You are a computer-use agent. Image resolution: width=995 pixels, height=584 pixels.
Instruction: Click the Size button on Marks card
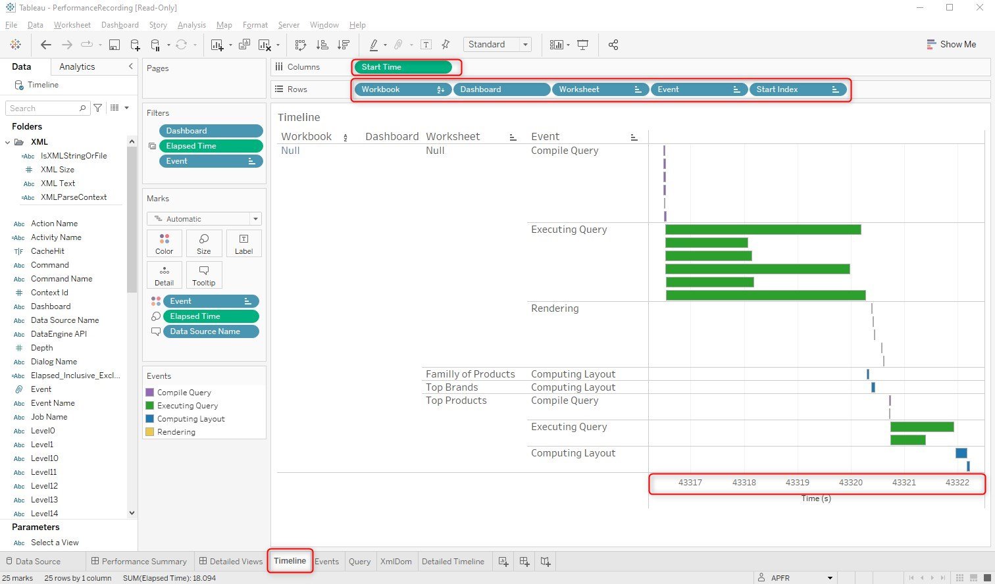204,243
